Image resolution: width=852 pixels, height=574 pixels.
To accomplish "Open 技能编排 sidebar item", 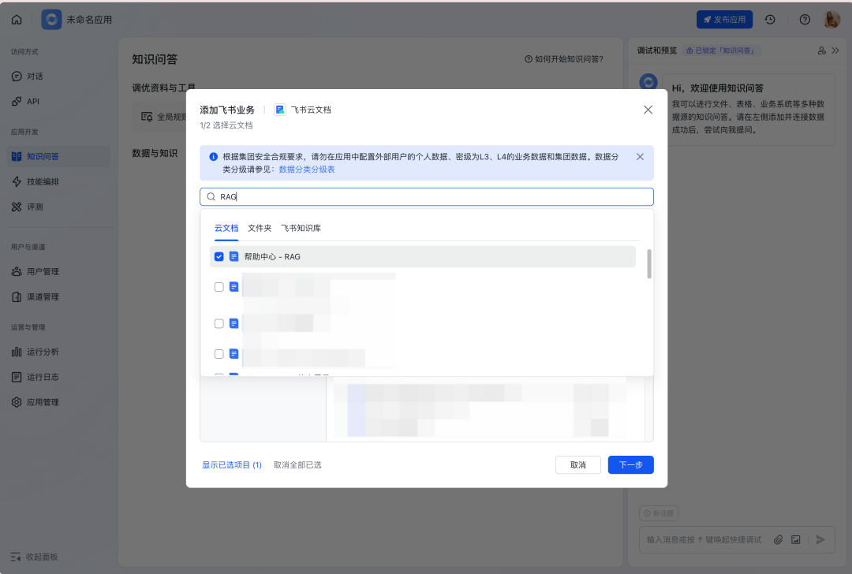I will [x=58, y=181].
